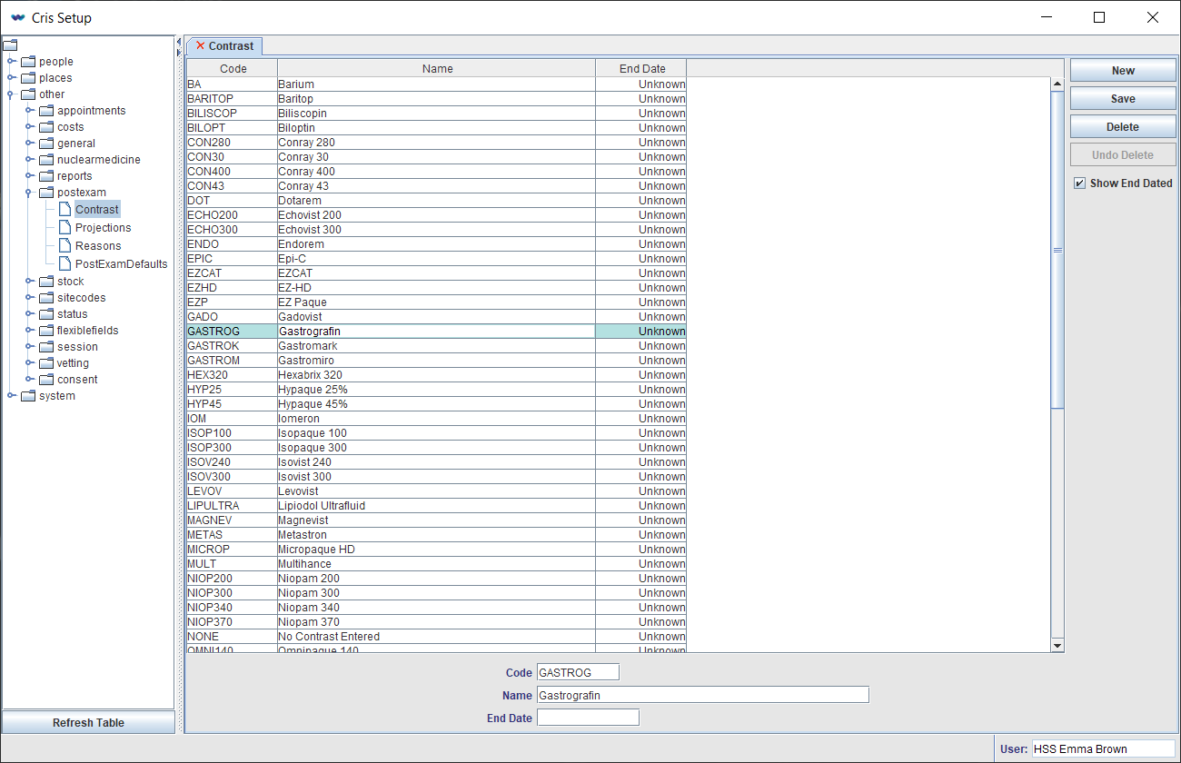Image resolution: width=1181 pixels, height=763 pixels.
Task: Click the New button
Action: 1123,71
